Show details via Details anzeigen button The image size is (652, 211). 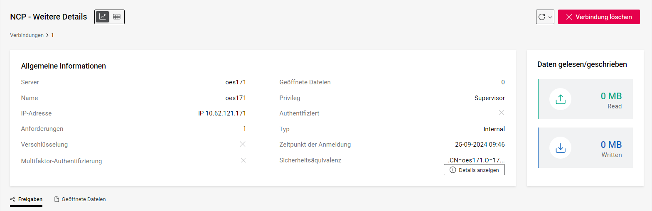(474, 170)
